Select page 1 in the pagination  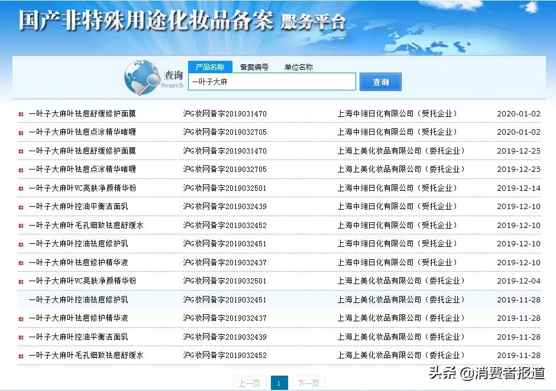[x=279, y=383]
